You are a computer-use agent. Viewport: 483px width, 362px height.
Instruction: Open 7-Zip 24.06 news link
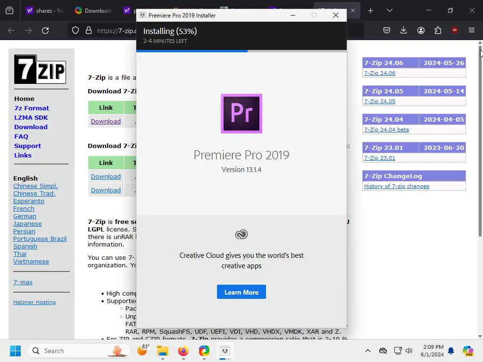click(x=380, y=73)
